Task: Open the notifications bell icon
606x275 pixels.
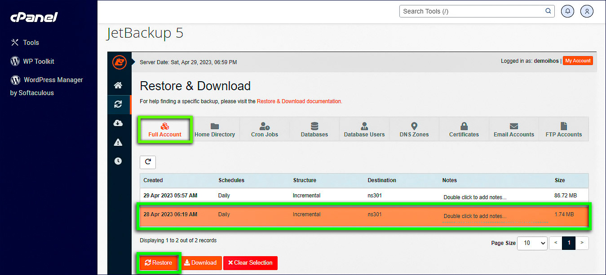Action: tap(568, 11)
